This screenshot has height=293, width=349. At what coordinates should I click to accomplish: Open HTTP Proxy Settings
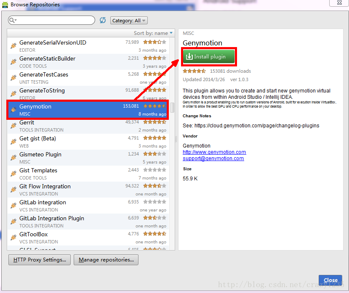click(x=40, y=260)
